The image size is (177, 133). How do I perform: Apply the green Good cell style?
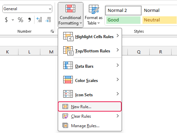click(x=123, y=20)
